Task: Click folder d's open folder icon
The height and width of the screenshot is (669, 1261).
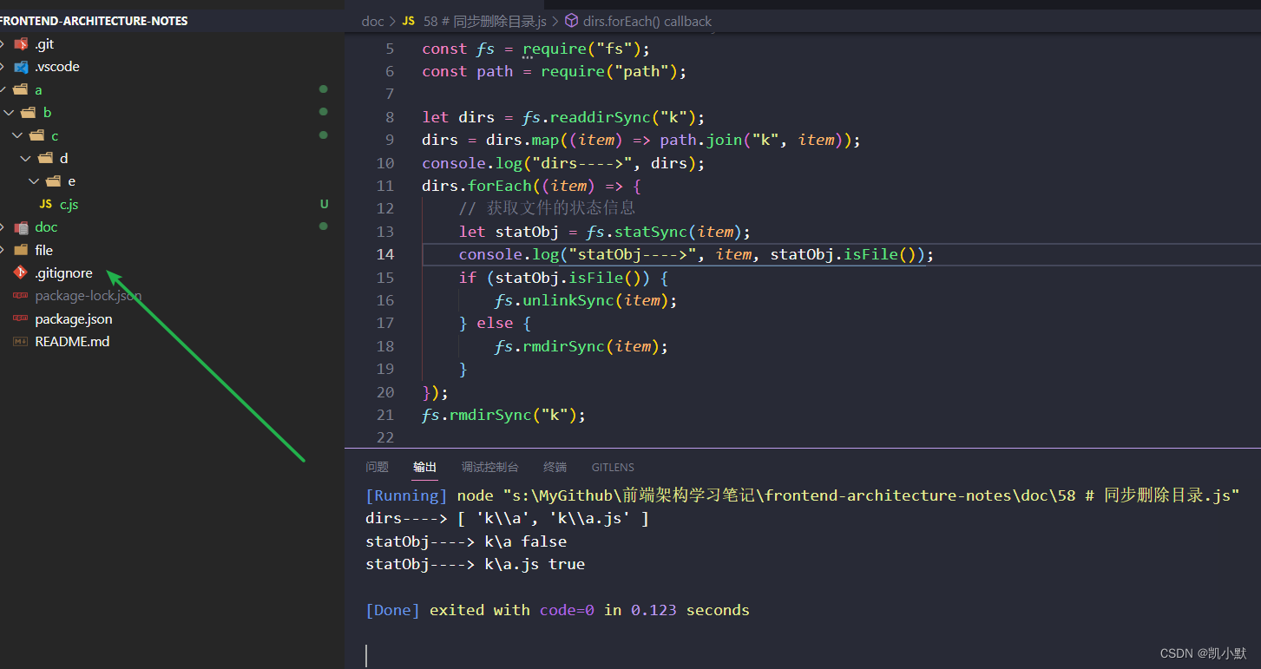Action: [x=45, y=159]
